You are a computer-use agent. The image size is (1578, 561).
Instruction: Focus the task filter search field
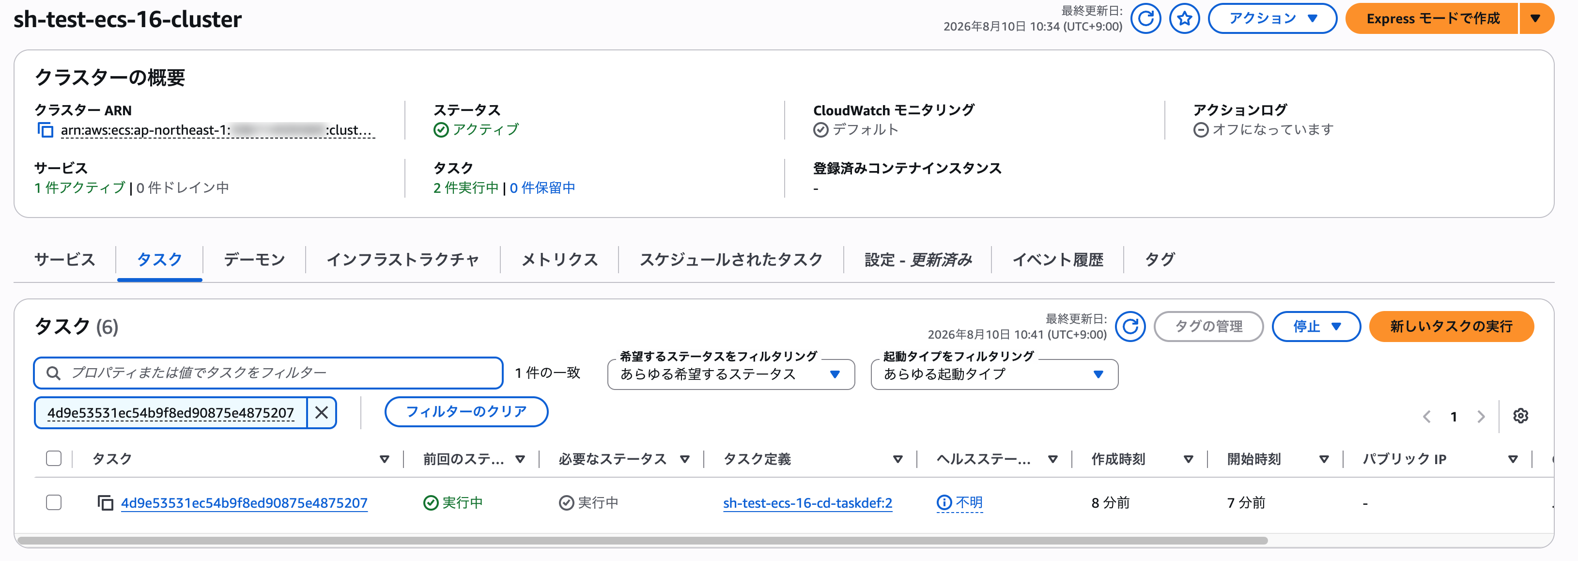(268, 373)
